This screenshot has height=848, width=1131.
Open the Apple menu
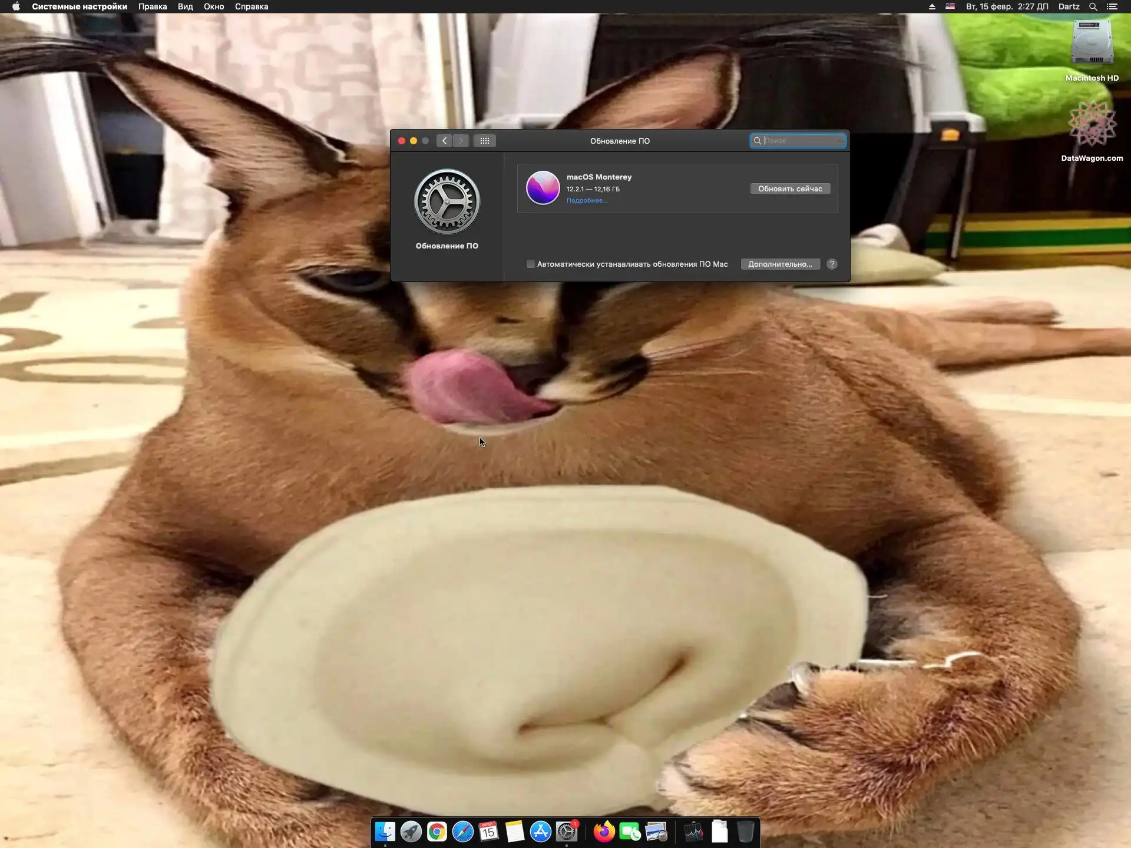(x=16, y=6)
